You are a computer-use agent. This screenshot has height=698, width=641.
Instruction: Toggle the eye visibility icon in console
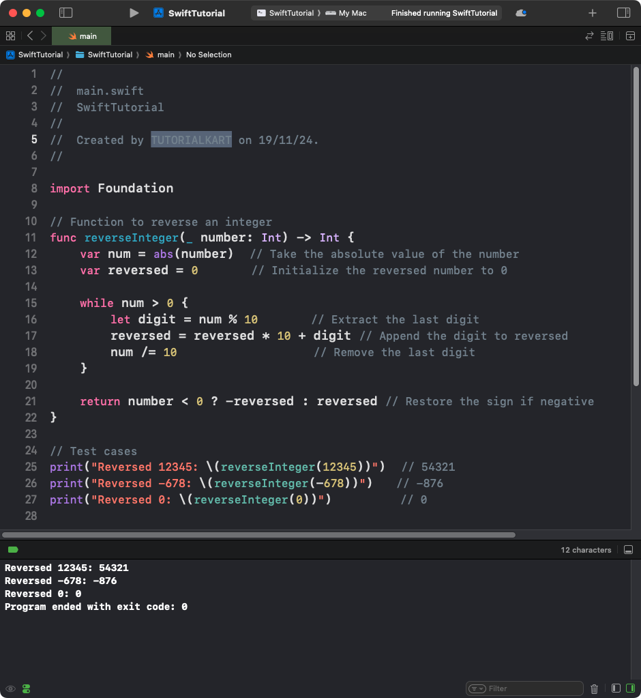(11, 688)
